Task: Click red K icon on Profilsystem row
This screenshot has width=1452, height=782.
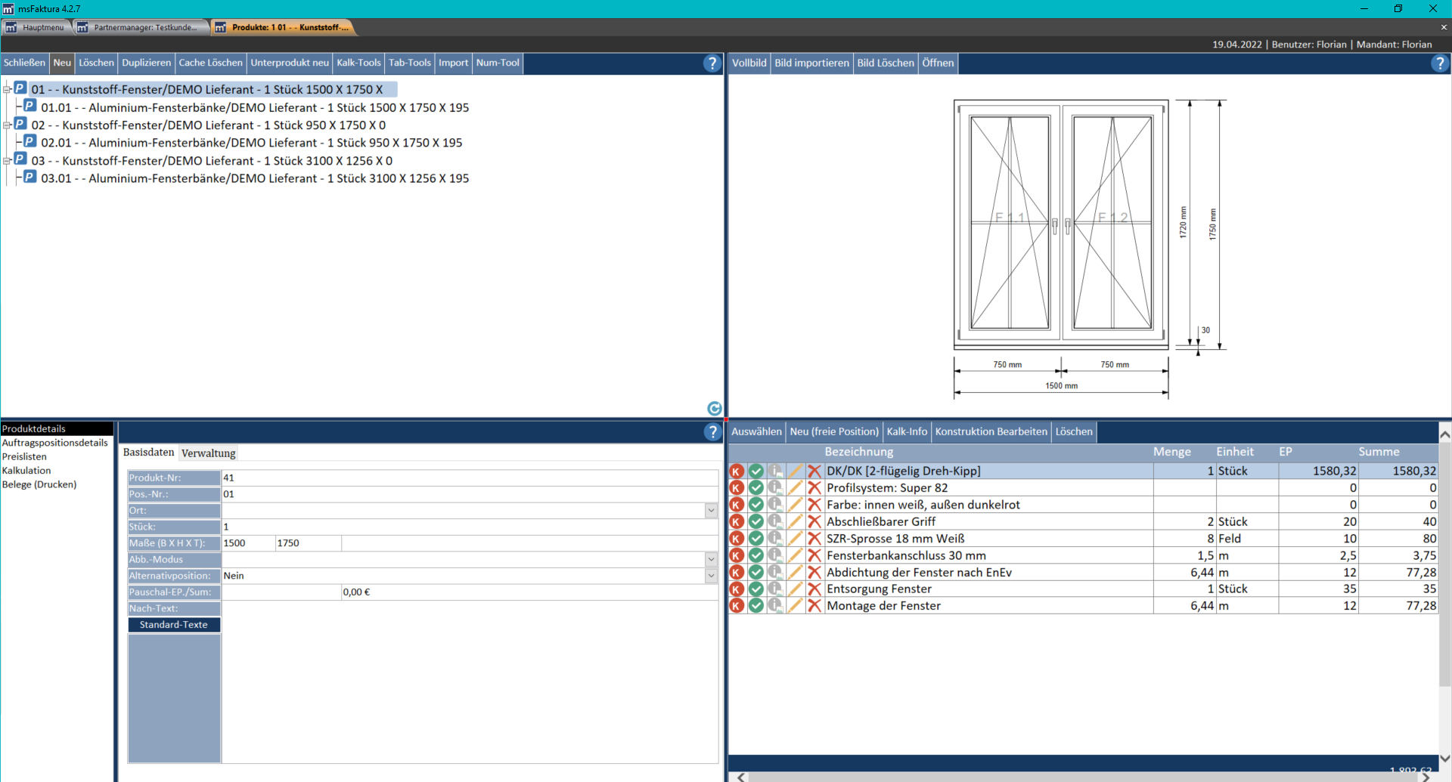Action: (x=737, y=488)
